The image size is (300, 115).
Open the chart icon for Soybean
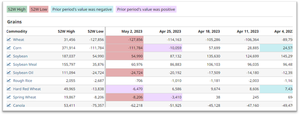tap(9, 56)
